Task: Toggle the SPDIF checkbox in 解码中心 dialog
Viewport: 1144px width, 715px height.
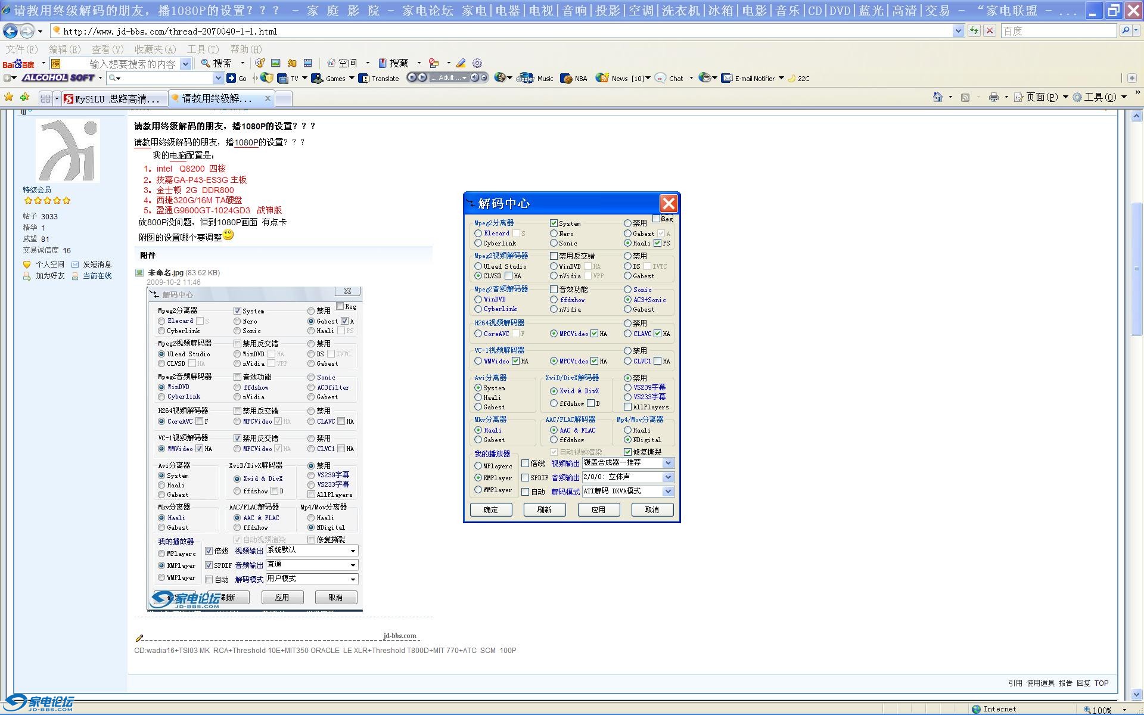Action: click(525, 477)
